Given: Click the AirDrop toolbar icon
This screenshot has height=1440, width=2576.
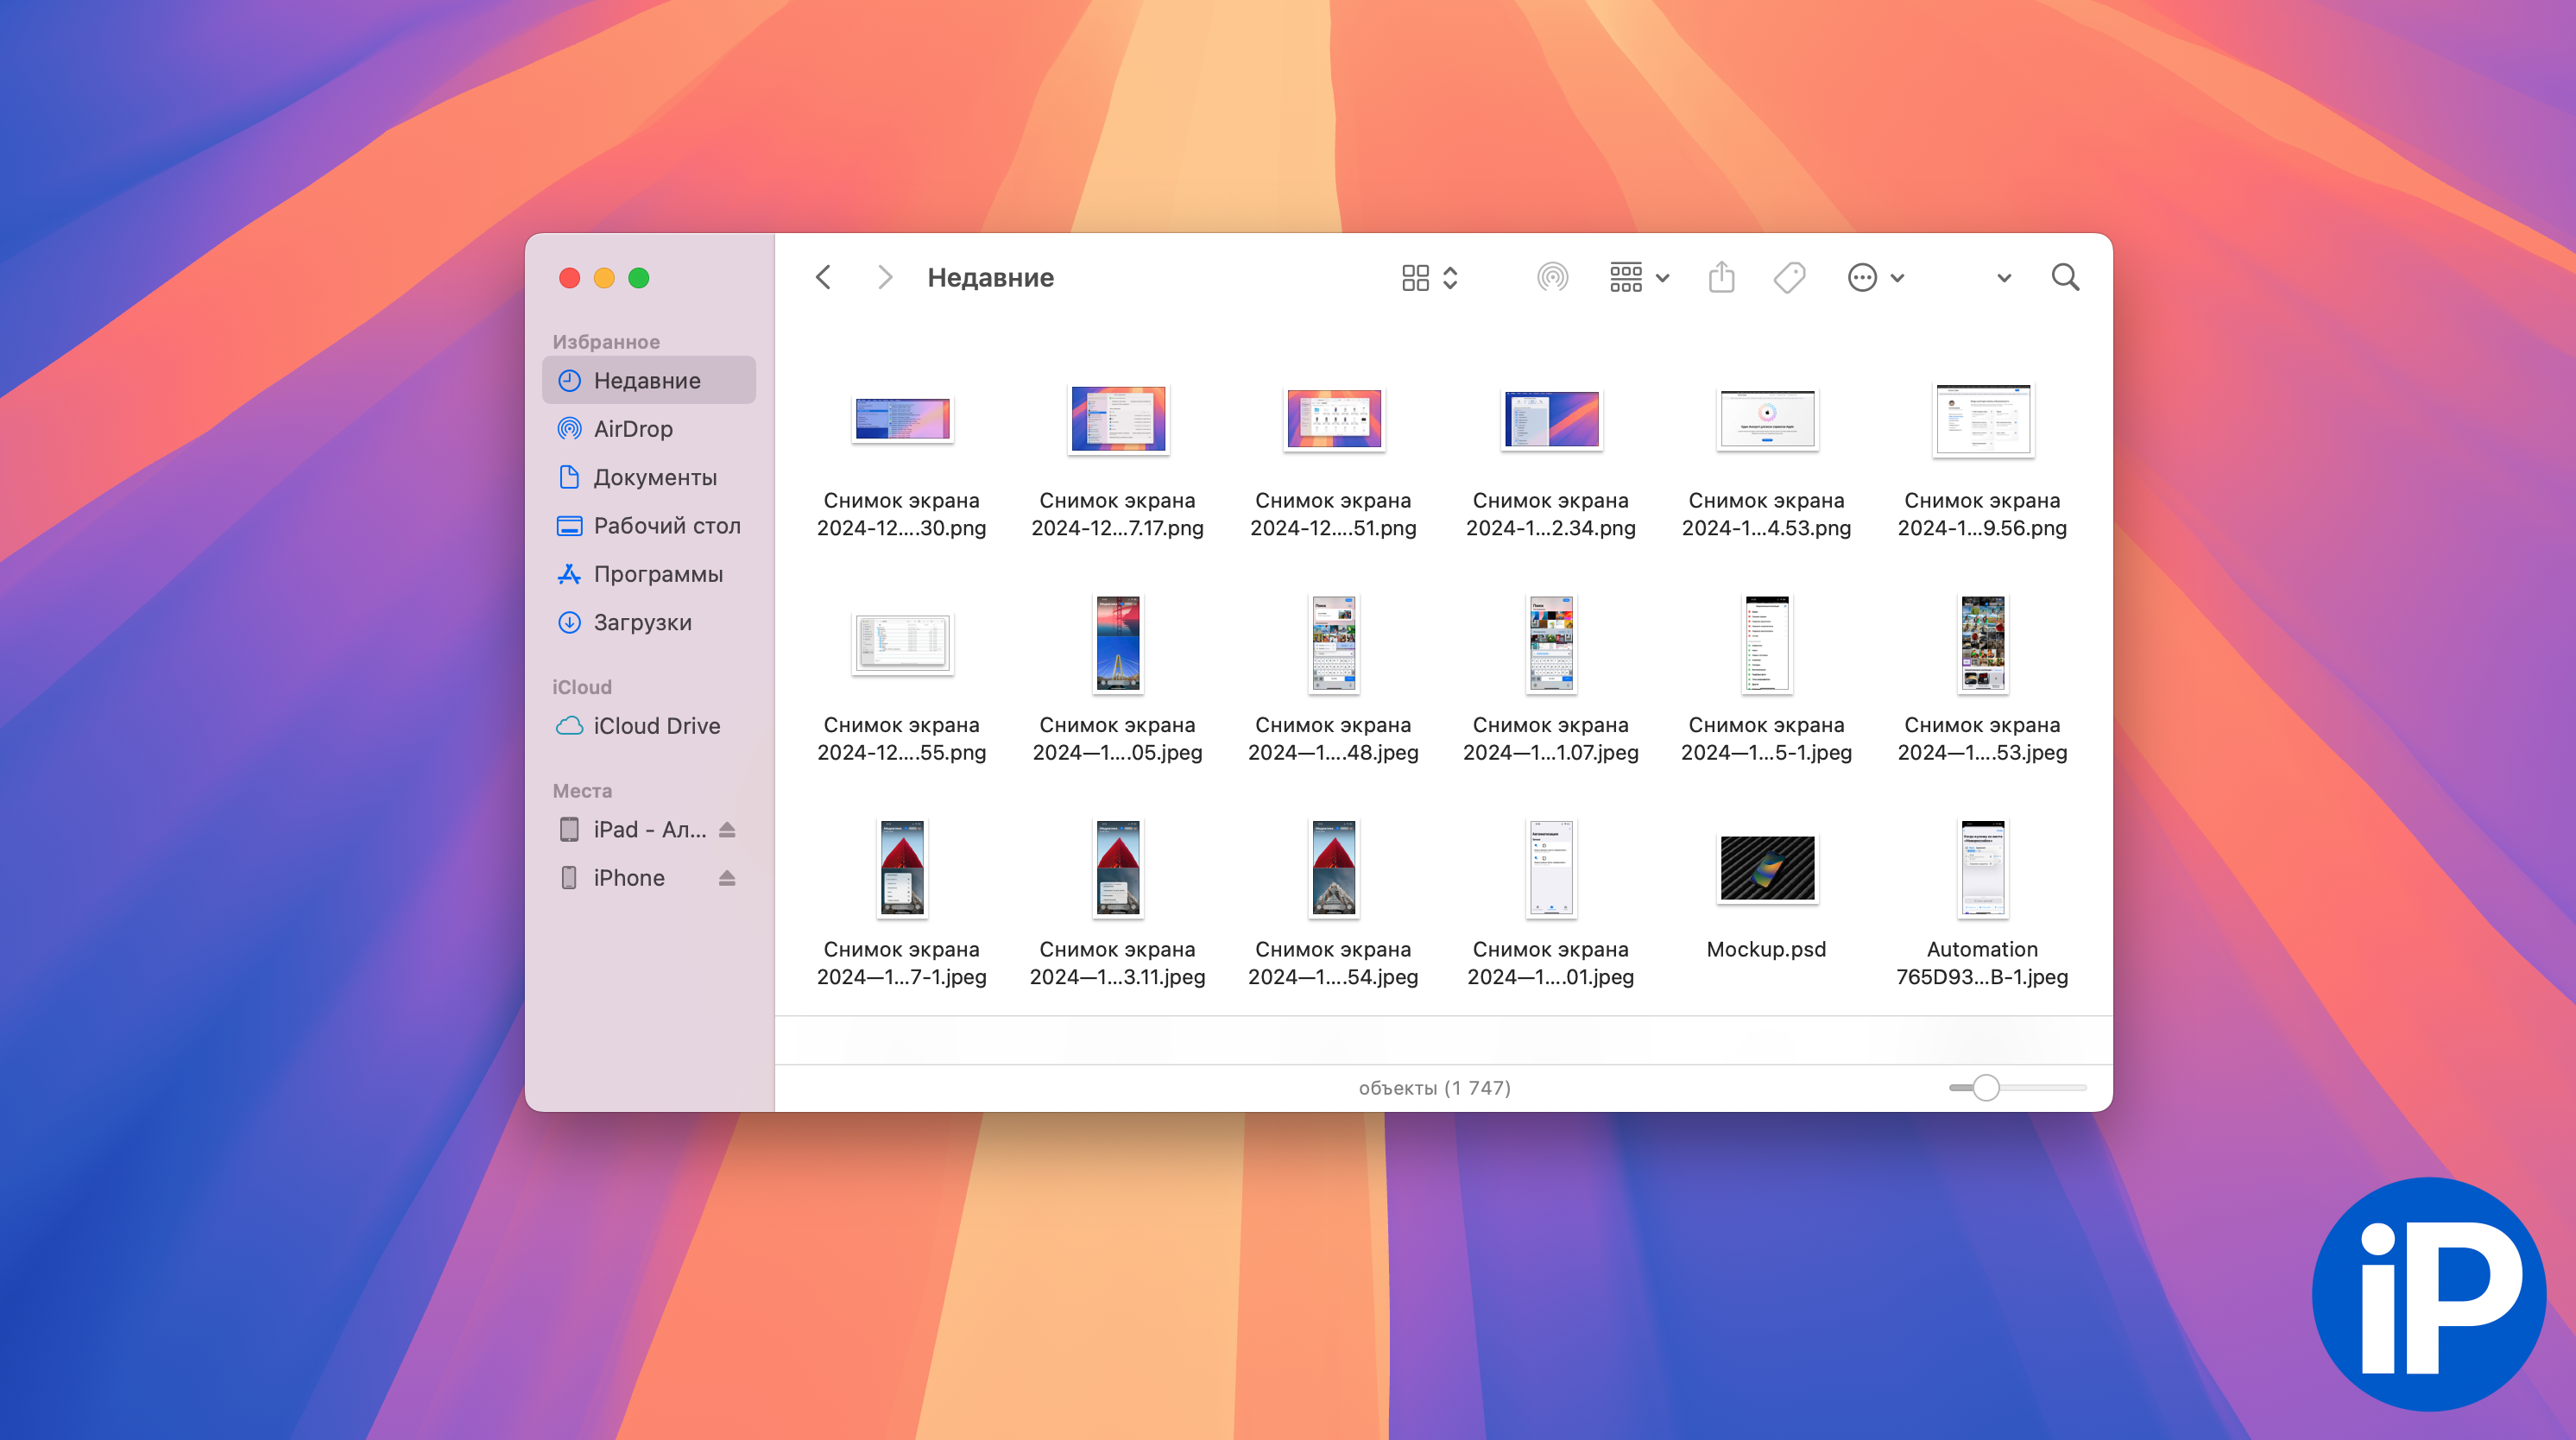Looking at the screenshot, I should point(1552,277).
